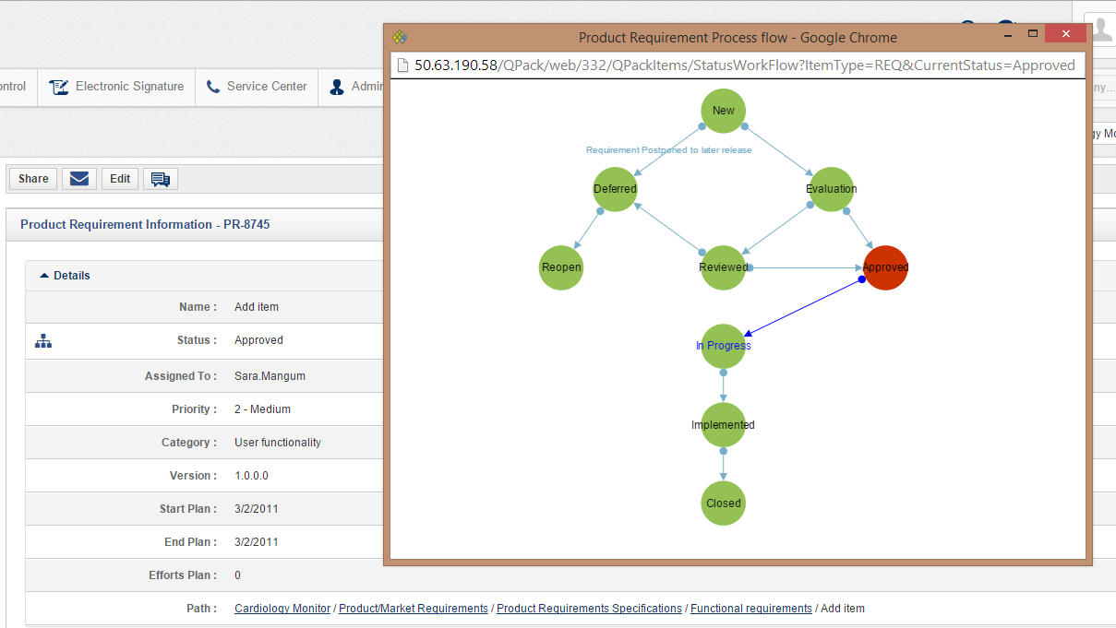This screenshot has width=1116, height=628.
Task: Click the 'User functionality' category value
Action: click(278, 443)
